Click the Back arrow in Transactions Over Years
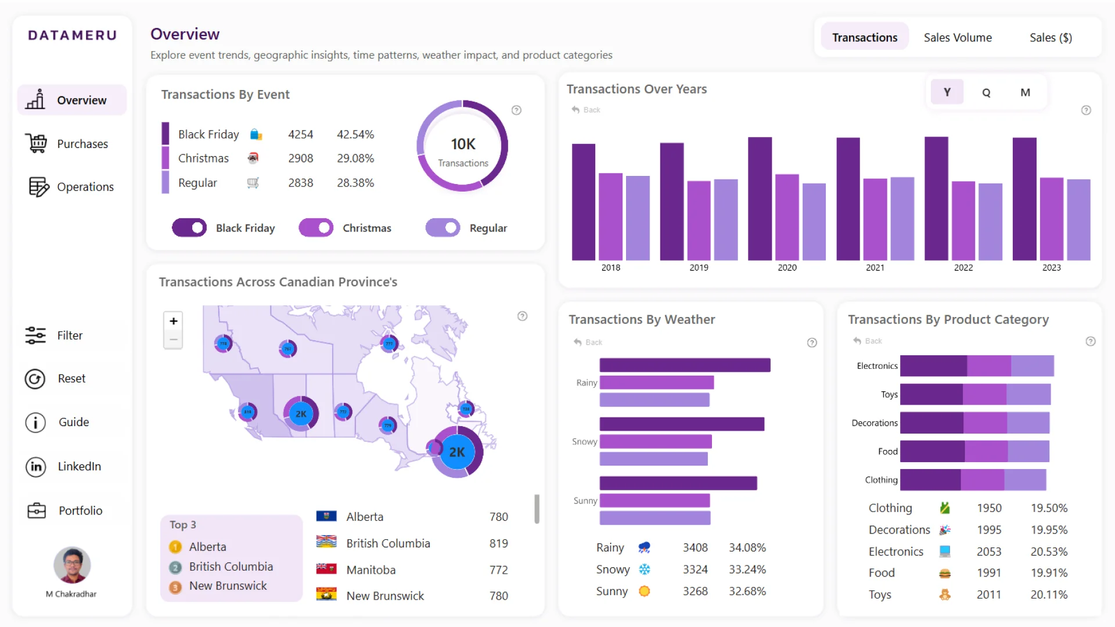This screenshot has width=1115, height=627. pyautogui.click(x=576, y=110)
